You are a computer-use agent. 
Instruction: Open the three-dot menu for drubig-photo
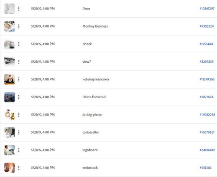pos(19,115)
